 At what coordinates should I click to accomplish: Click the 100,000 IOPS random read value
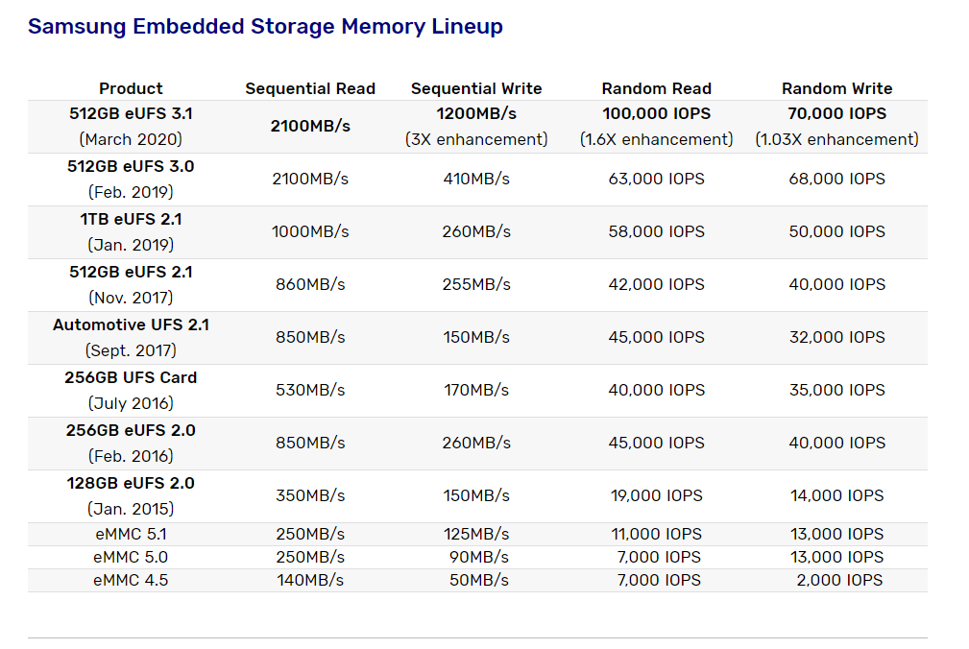click(657, 113)
